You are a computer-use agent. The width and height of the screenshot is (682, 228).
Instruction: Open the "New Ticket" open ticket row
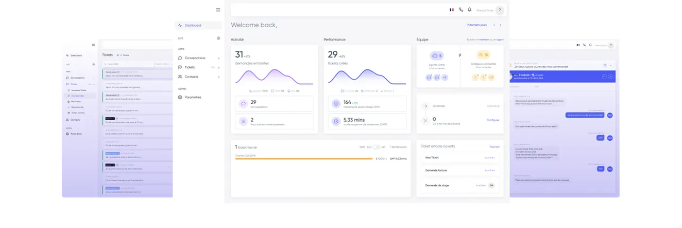[x=460, y=158]
